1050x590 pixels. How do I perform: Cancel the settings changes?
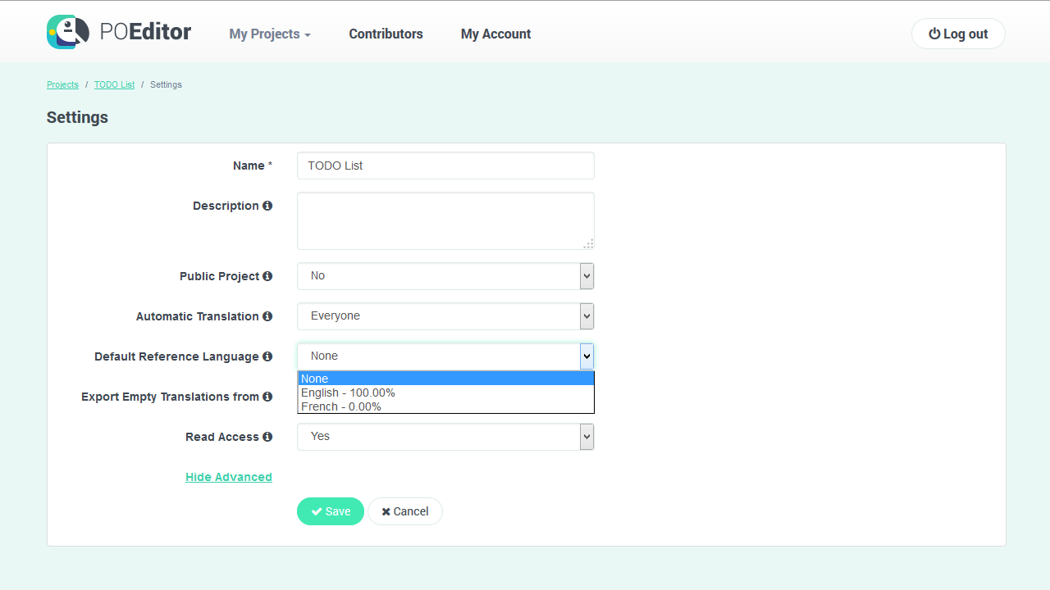pyautogui.click(x=404, y=511)
